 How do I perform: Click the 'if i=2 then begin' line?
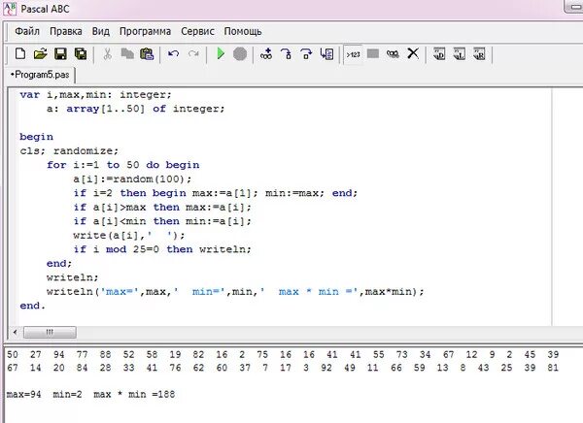pos(215,193)
